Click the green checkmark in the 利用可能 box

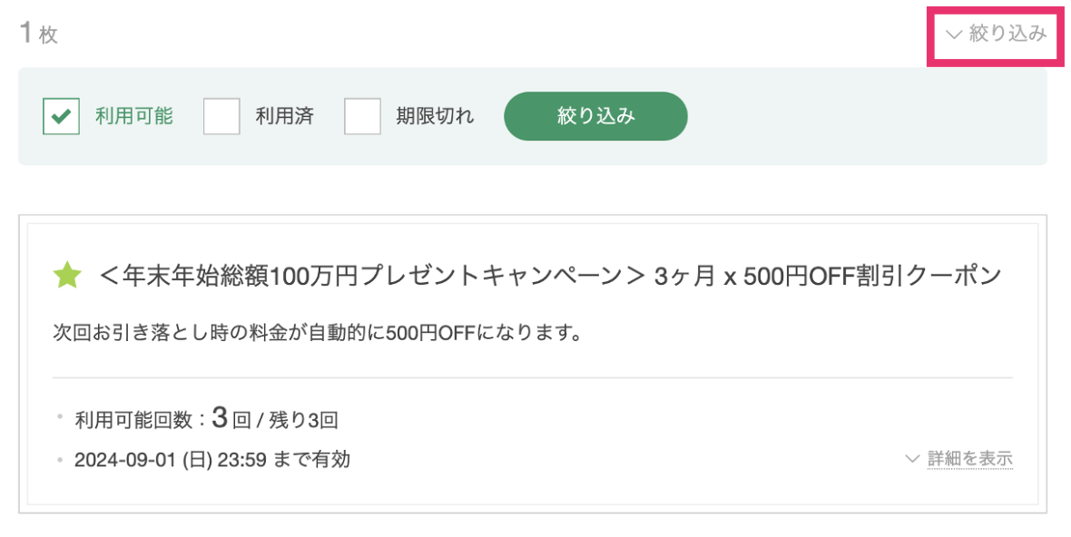click(x=61, y=117)
